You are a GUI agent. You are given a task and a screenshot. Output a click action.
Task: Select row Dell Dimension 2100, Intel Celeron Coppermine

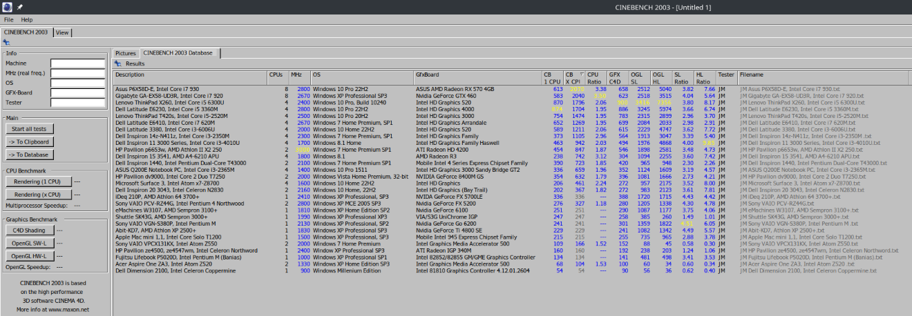pos(511,270)
